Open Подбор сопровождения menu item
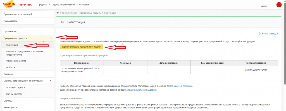The height and width of the screenshot is (111, 286). (63, 5)
